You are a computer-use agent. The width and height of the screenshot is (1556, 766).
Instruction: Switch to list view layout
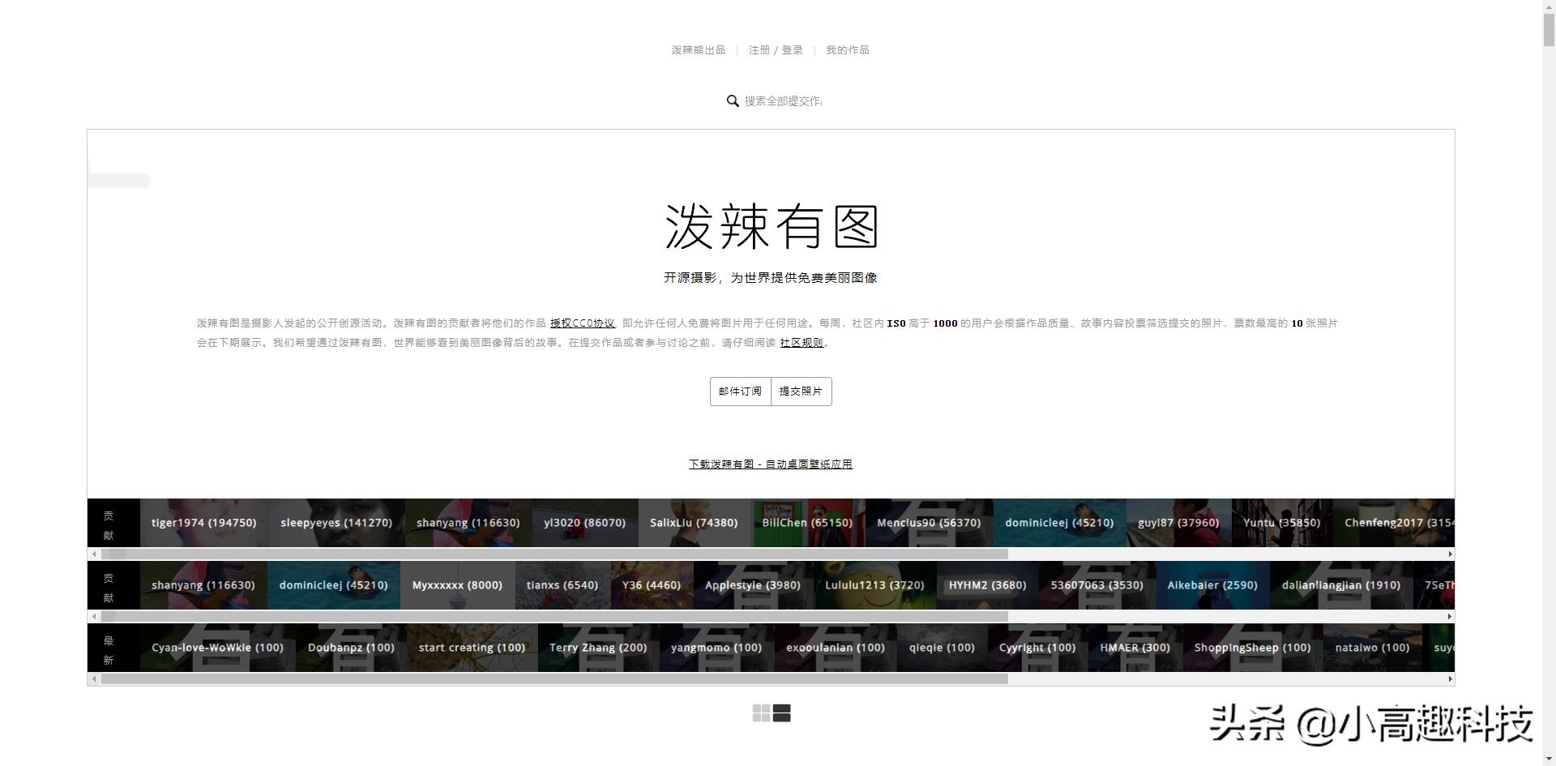782,713
